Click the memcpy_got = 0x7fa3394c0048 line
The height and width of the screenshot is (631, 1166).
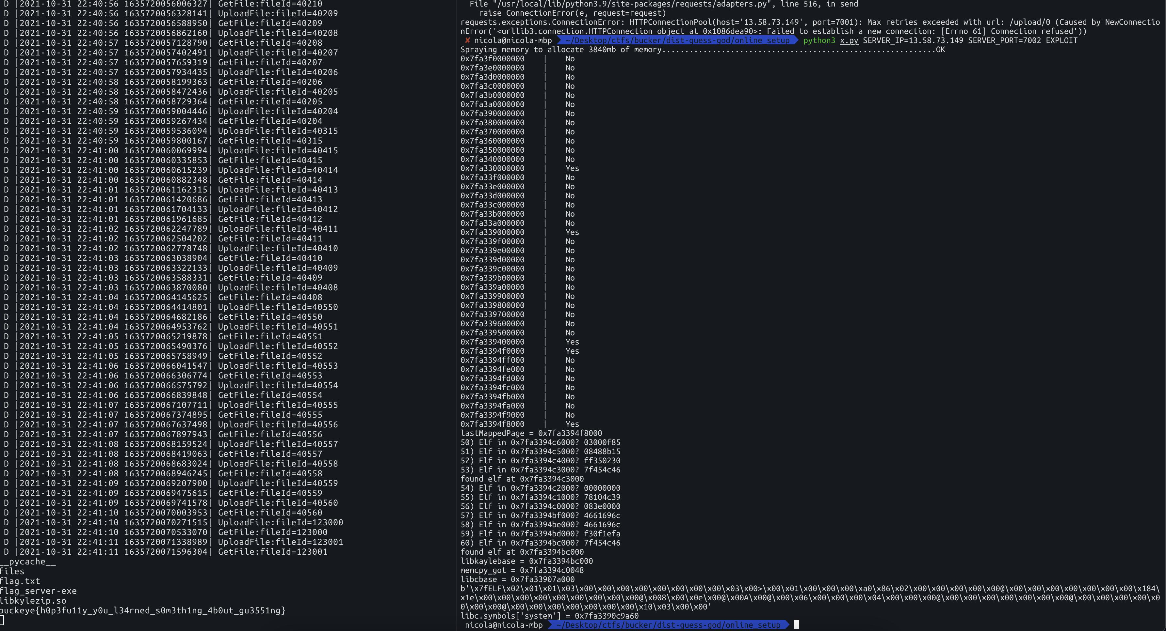pos(522,570)
